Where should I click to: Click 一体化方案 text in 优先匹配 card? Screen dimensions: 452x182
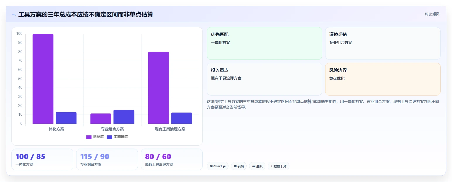pyautogui.click(x=221, y=42)
